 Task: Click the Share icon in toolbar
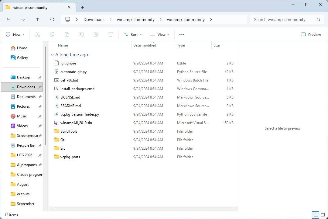coord(96,35)
